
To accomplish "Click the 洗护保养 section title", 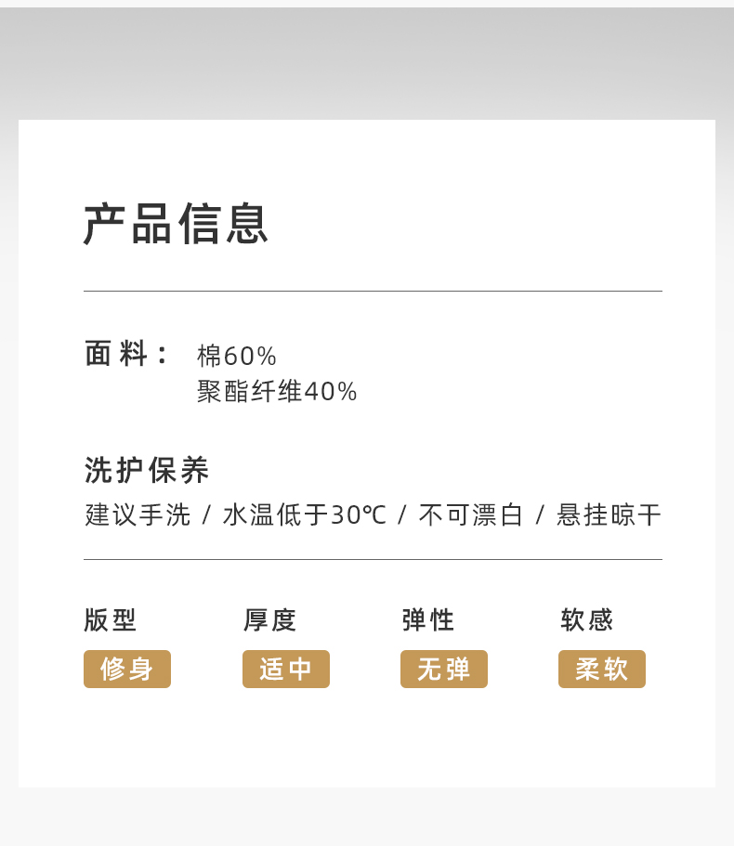I will [146, 470].
